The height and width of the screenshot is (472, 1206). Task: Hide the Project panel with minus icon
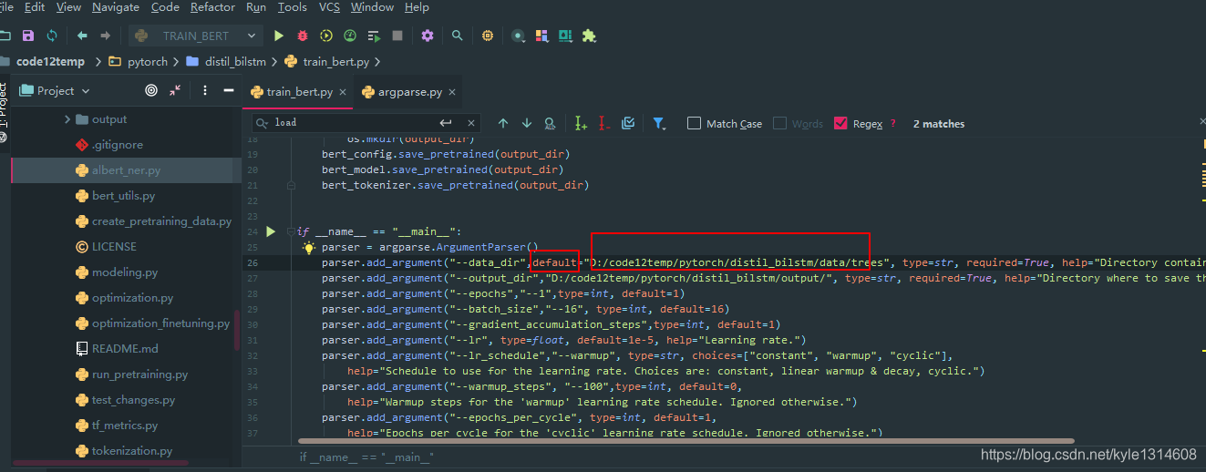pyautogui.click(x=229, y=90)
